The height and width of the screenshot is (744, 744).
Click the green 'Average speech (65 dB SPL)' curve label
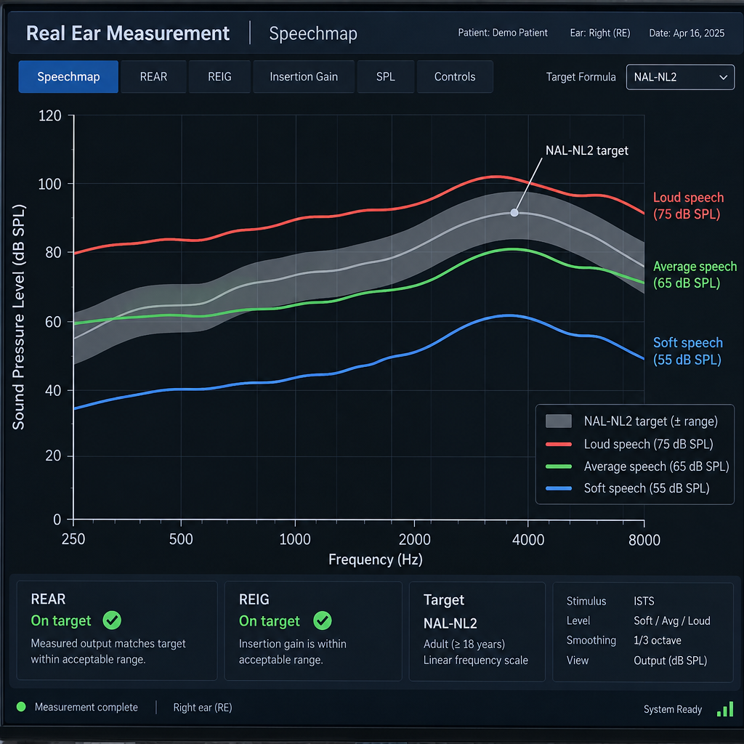[695, 275]
